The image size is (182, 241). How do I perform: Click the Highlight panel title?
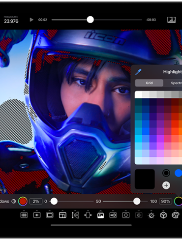[x=173, y=72]
